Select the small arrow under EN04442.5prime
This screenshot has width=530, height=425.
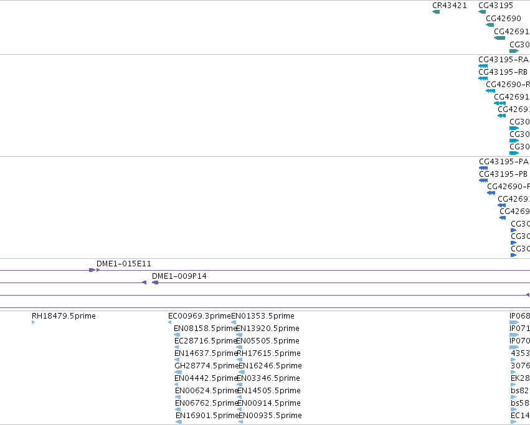pos(176,385)
